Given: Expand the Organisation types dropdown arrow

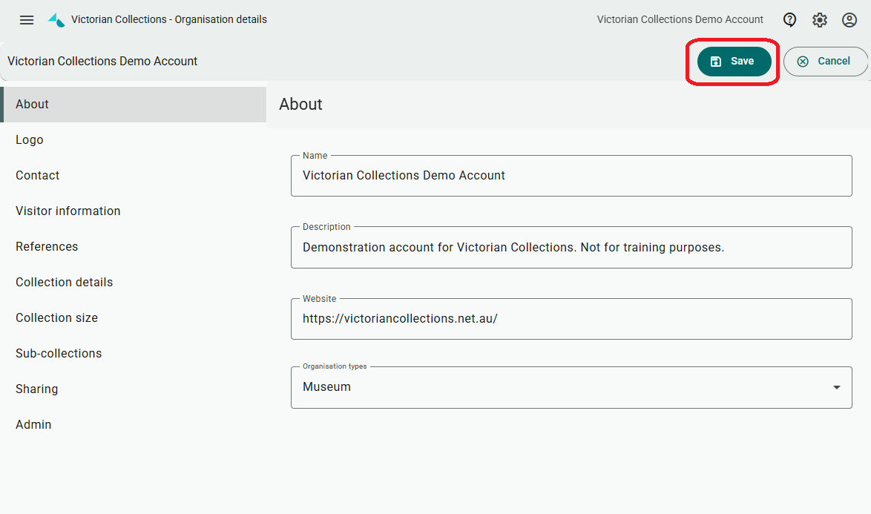Looking at the screenshot, I should click(837, 387).
